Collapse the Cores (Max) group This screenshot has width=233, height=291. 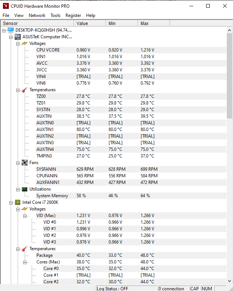pos(25,262)
